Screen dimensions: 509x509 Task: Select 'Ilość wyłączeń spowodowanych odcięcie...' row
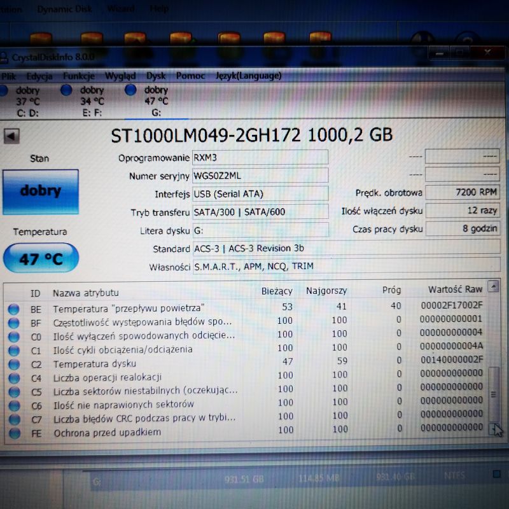pos(246,335)
